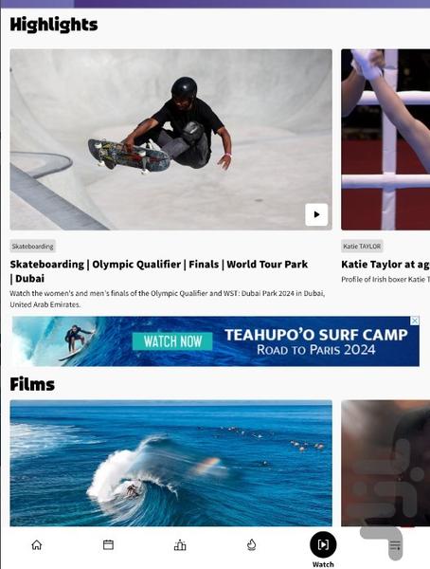Select the Katie TAYLOR tag
This screenshot has height=569, width=430.
tap(362, 246)
